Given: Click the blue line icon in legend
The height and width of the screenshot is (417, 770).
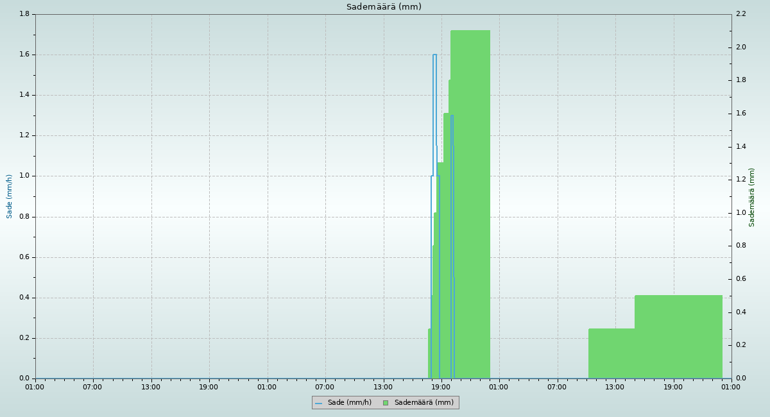Looking at the screenshot, I should point(318,403).
